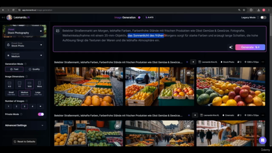Open the Preset Stock Photography dropdown

tap(25, 31)
